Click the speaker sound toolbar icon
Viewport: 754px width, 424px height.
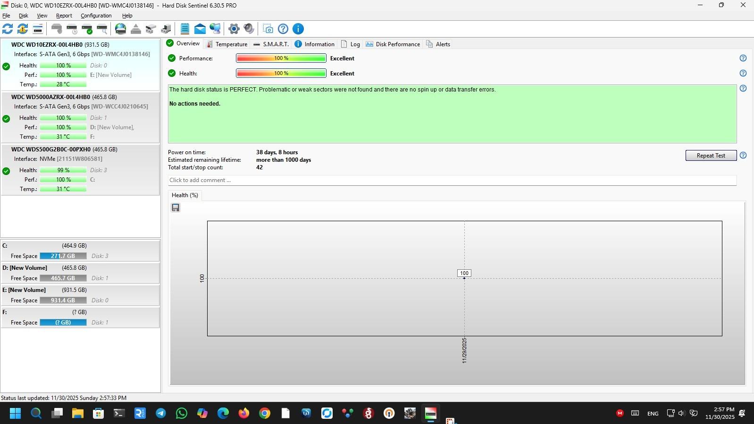coord(249,29)
